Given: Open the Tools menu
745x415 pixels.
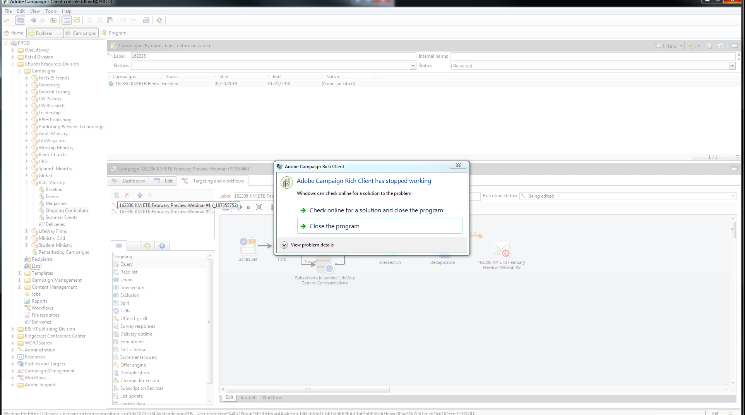Looking at the screenshot, I should coord(51,11).
